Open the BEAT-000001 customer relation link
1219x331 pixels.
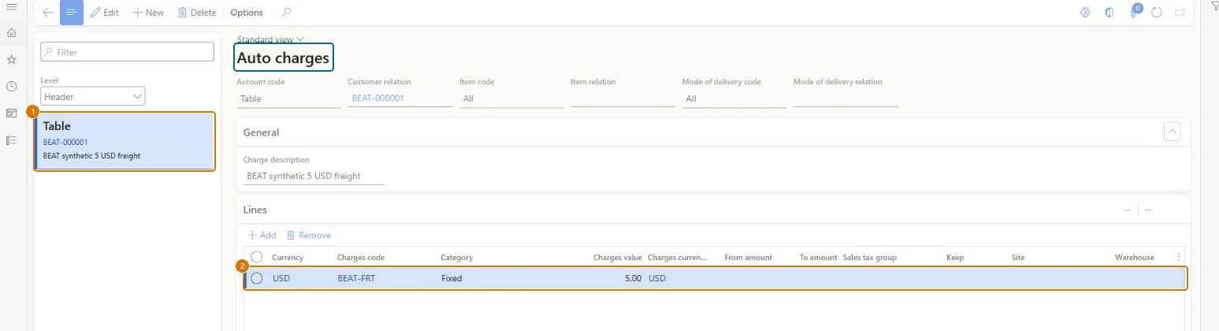click(377, 99)
